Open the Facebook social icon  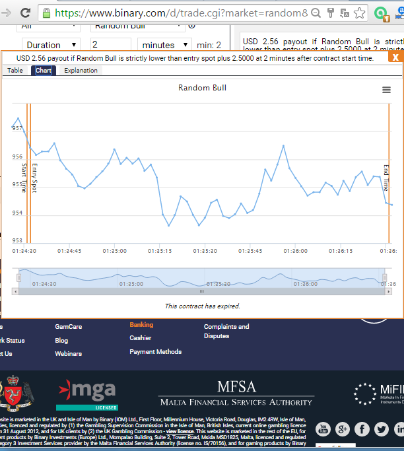pyautogui.click(x=362, y=429)
